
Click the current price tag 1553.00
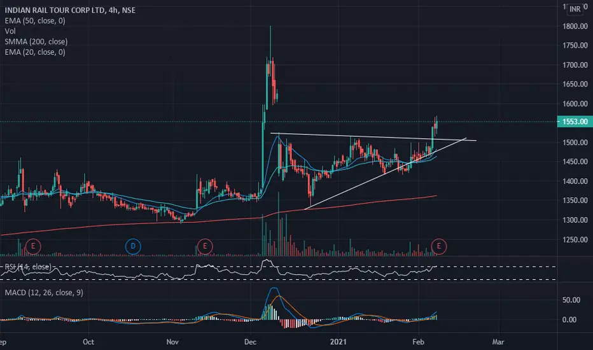click(x=575, y=122)
